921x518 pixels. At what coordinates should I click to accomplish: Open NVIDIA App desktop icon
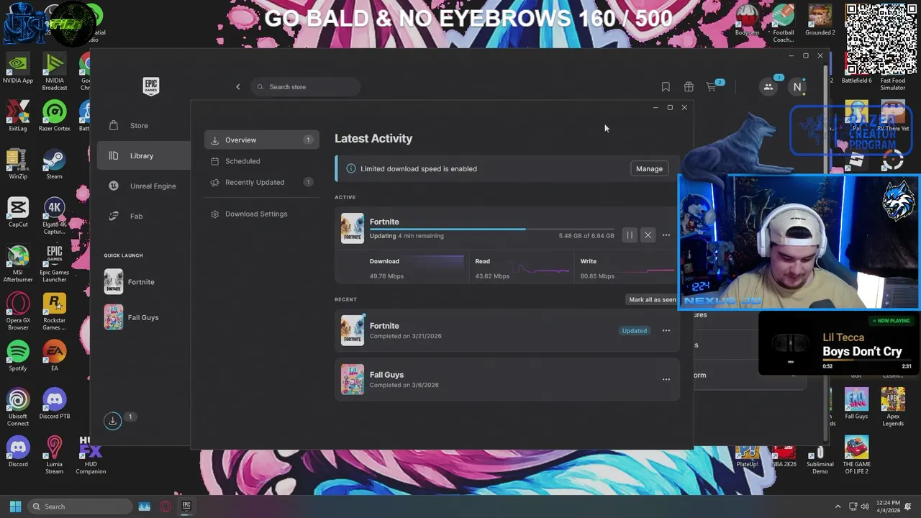coord(18,68)
